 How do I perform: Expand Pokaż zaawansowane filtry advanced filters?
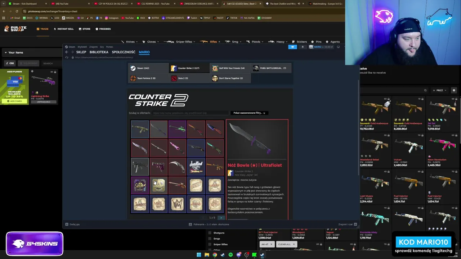pos(249,113)
